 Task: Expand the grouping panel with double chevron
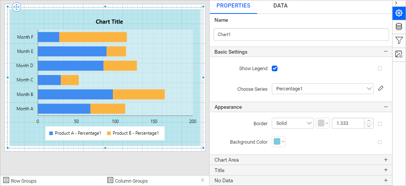coord(202,180)
